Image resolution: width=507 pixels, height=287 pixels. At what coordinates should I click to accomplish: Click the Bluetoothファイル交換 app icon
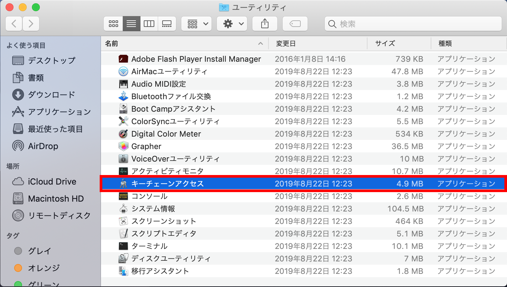[123, 97]
